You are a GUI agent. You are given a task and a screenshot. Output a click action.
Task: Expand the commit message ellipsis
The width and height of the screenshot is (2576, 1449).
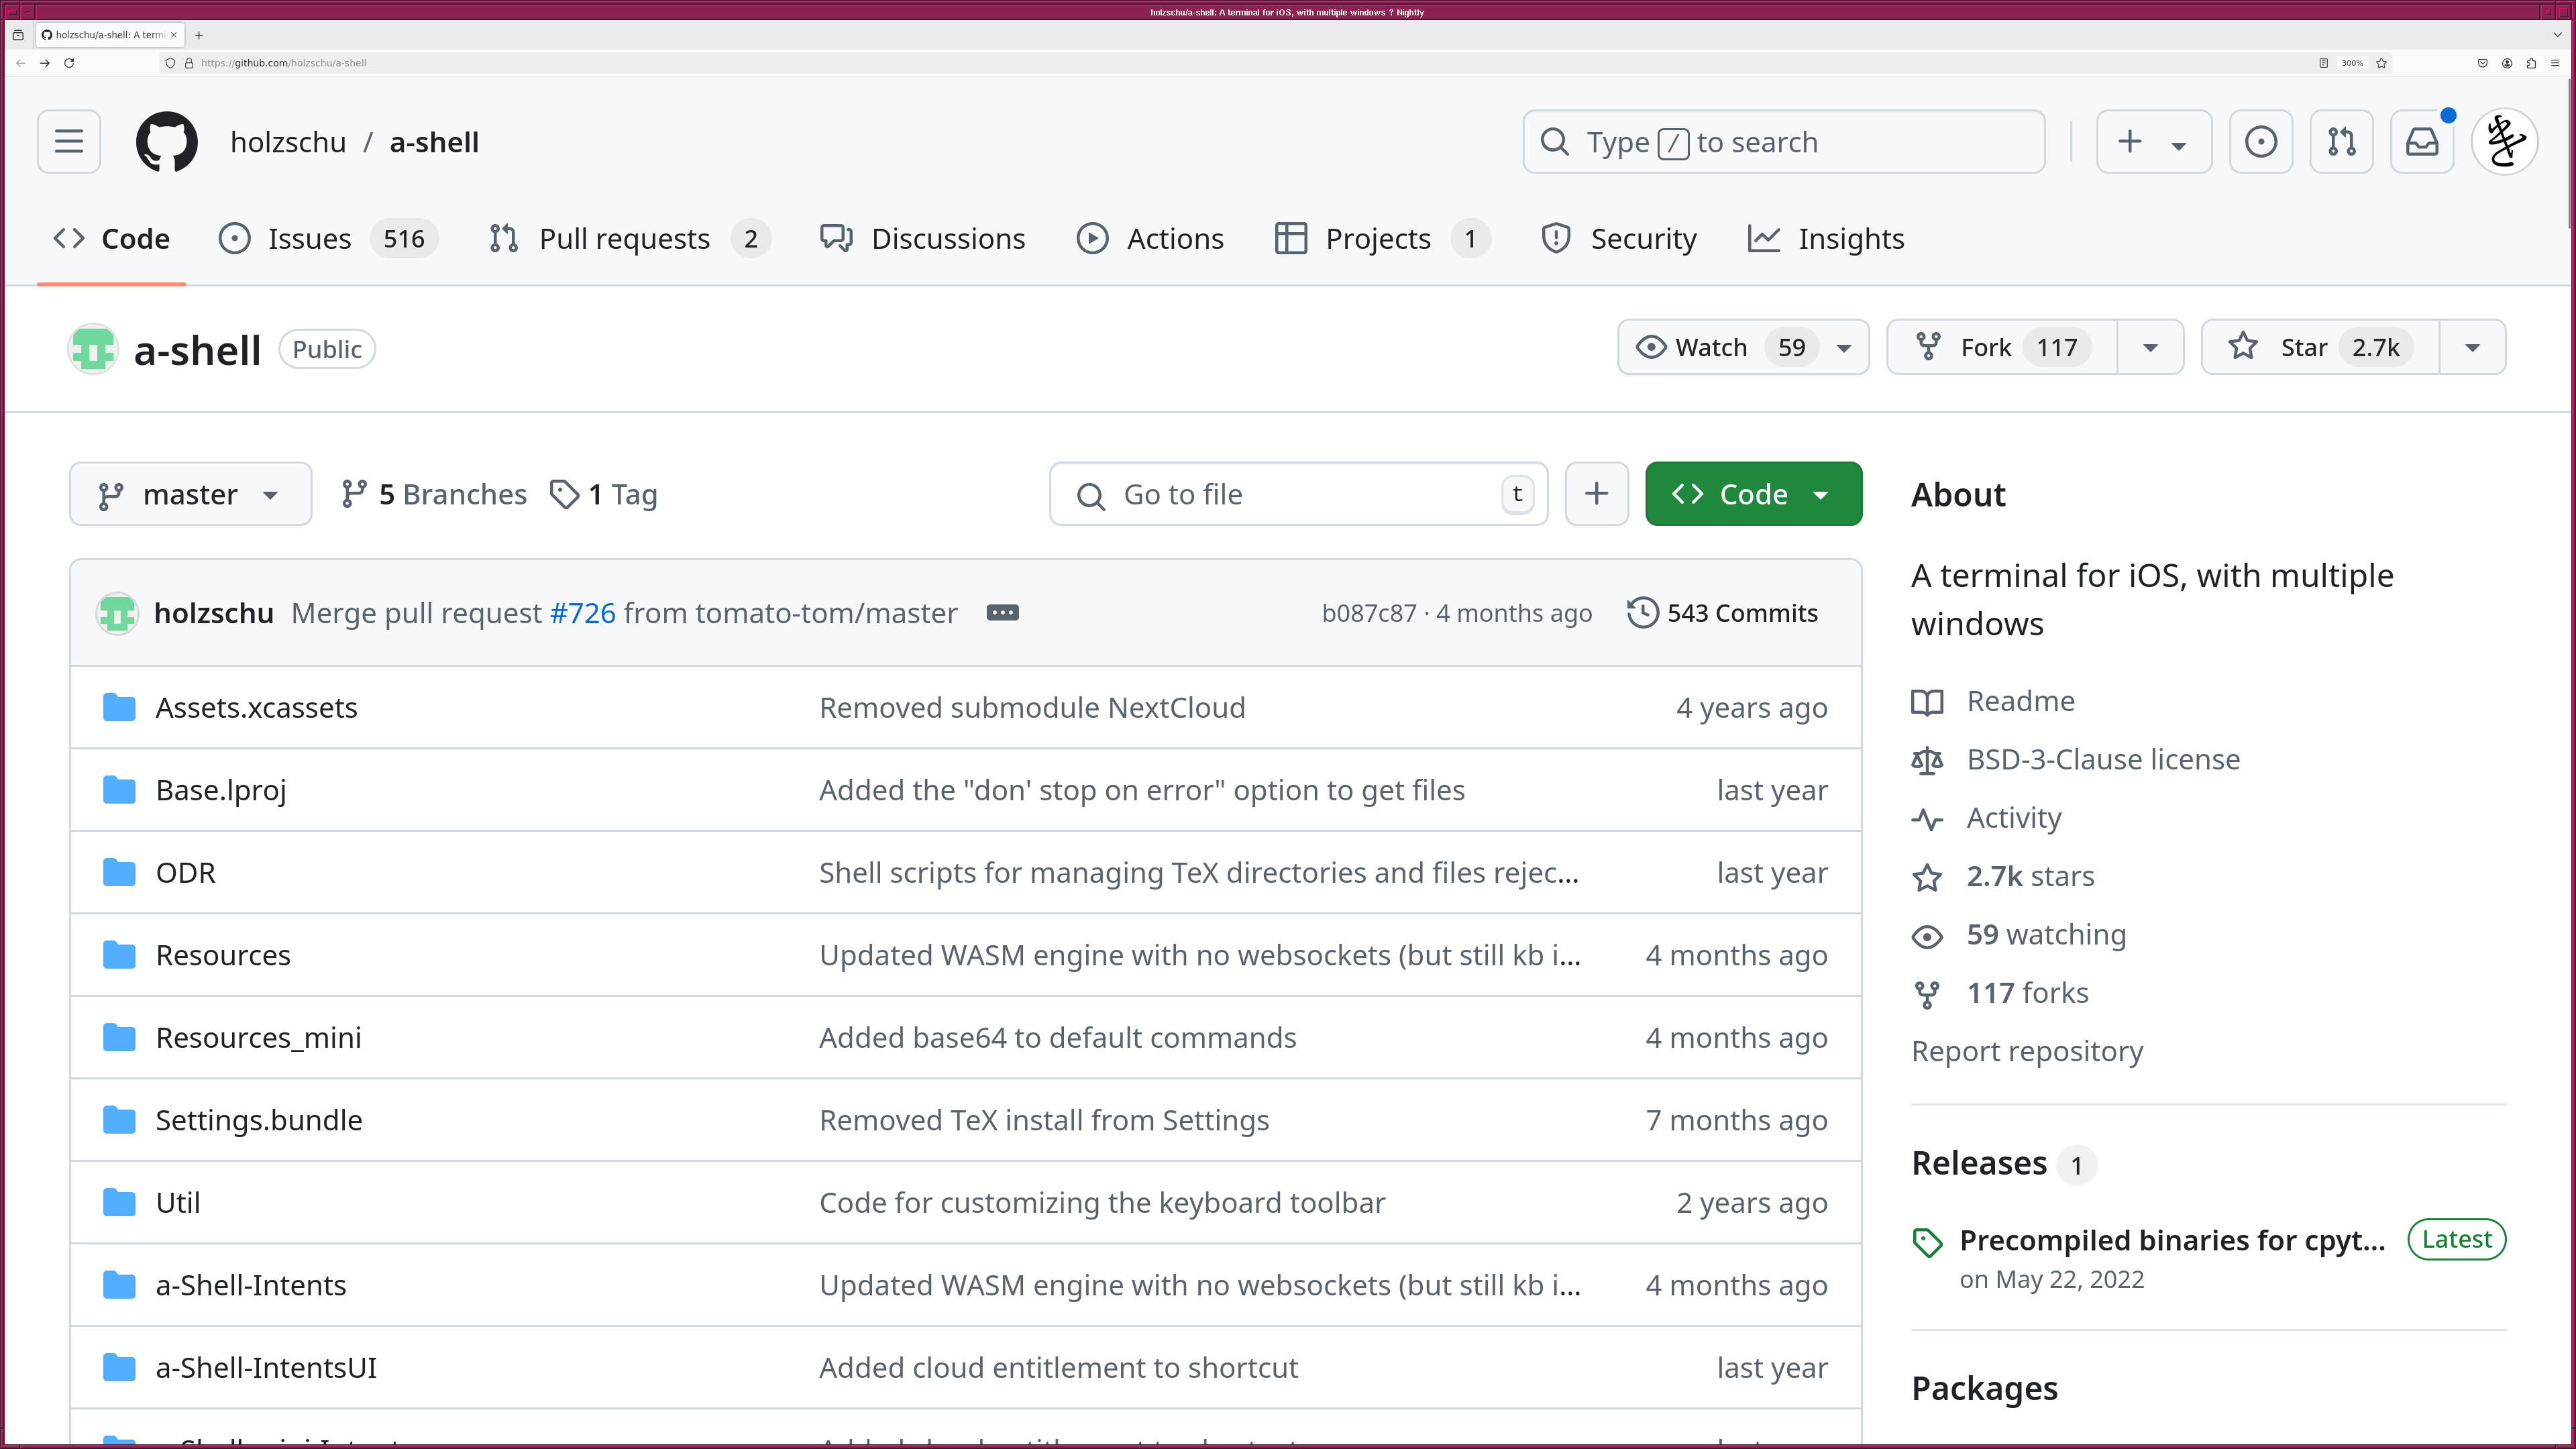pyautogui.click(x=1002, y=613)
